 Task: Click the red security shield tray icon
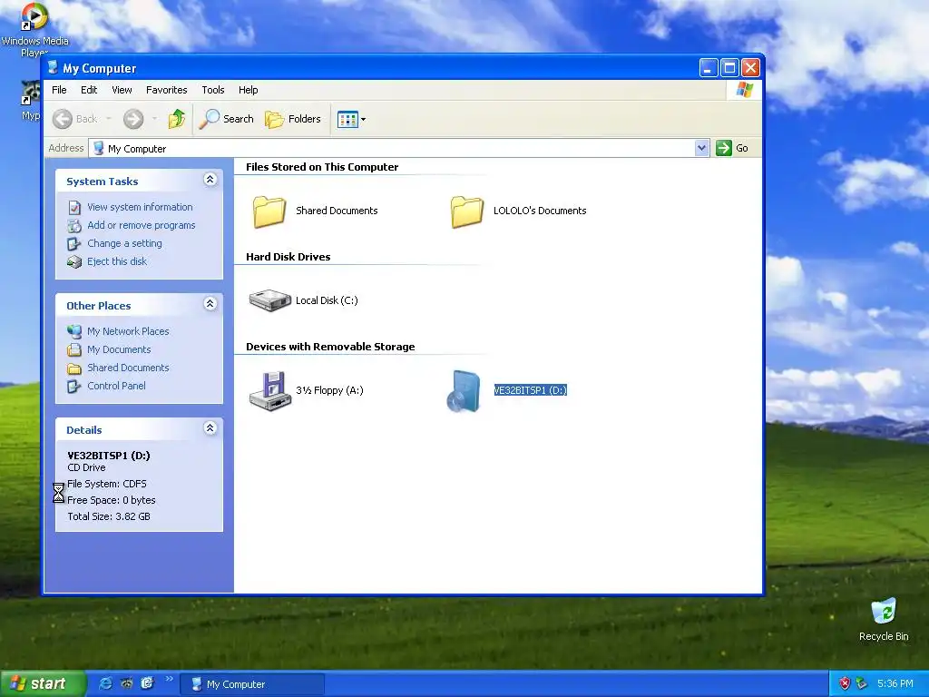(x=845, y=684)
